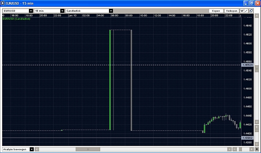This screenshot has width=261, height=153.
Task: Click the vertical zoom slider track
Action: tap(257, 135)
